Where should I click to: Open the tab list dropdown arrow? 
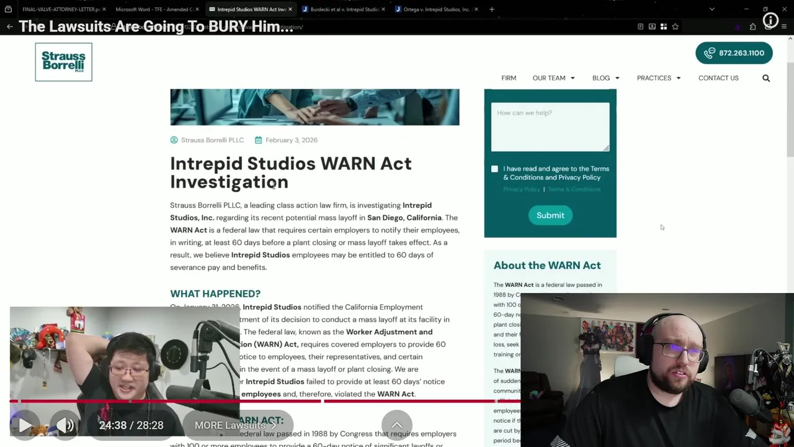(711, 9)
